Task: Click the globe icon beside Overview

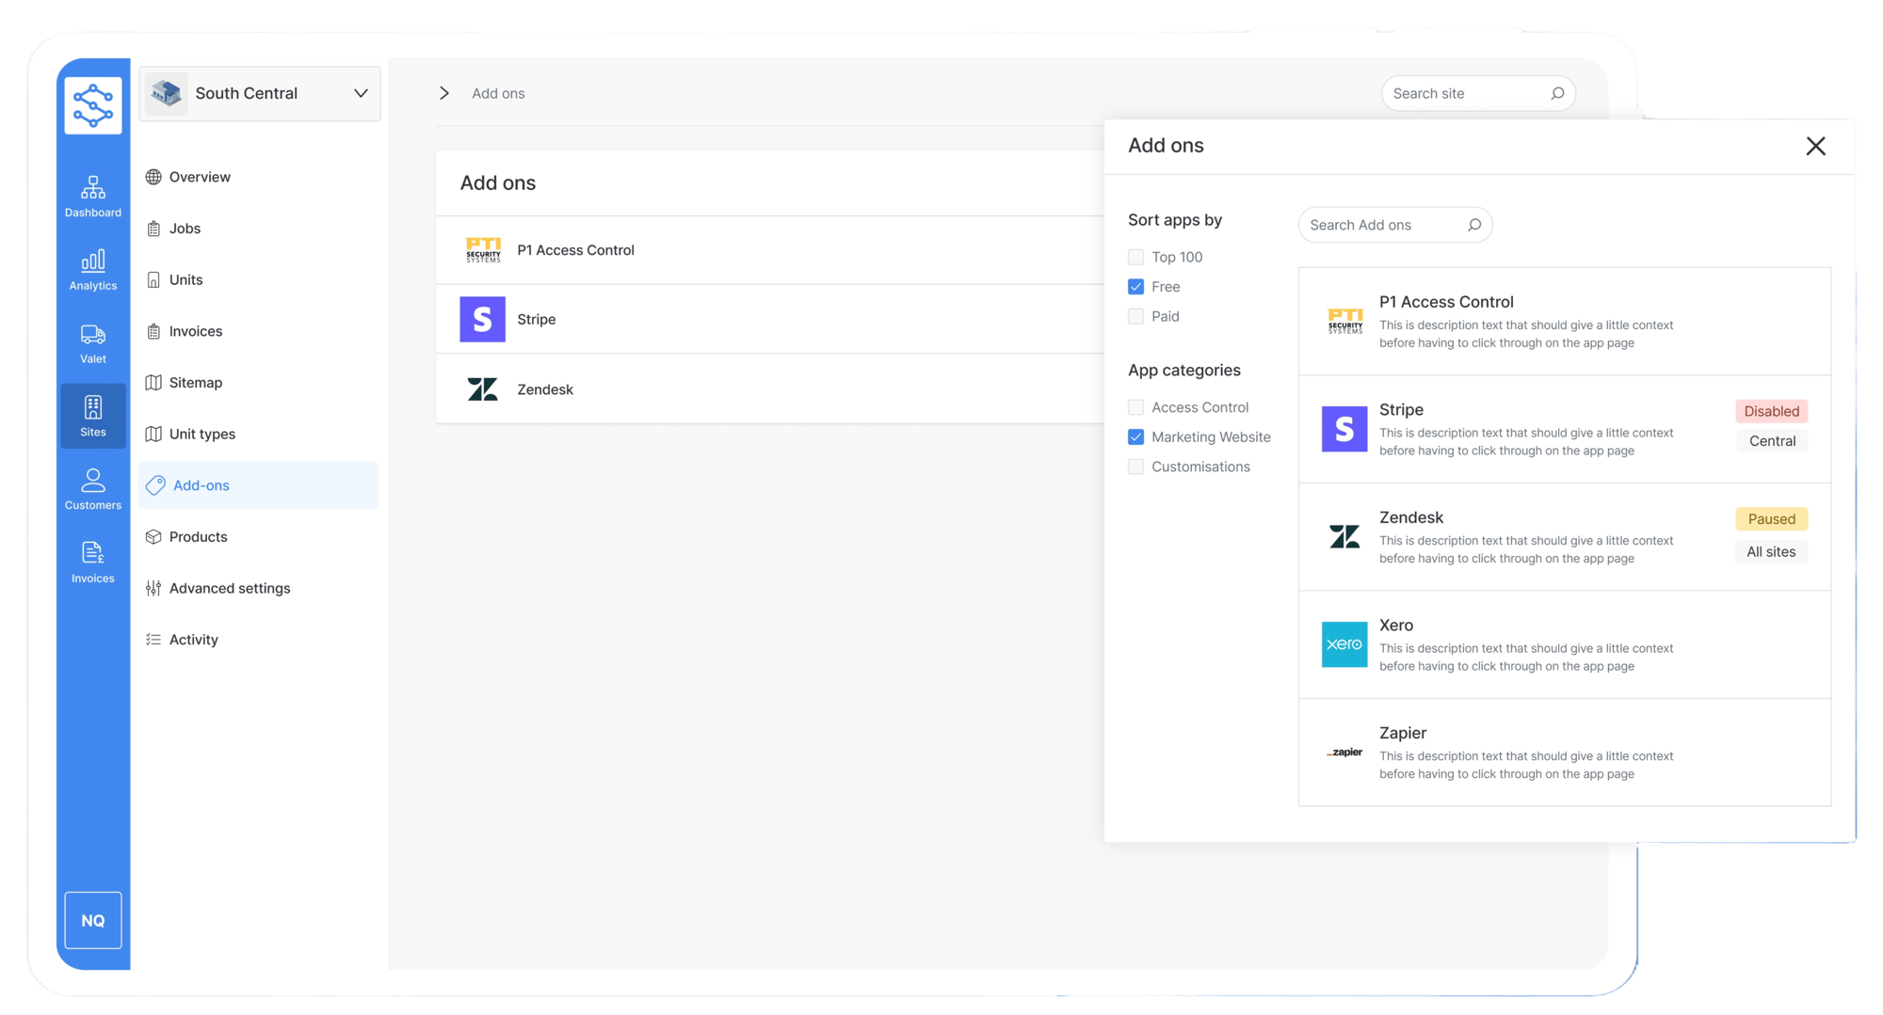Action: (x=153, y=177)
